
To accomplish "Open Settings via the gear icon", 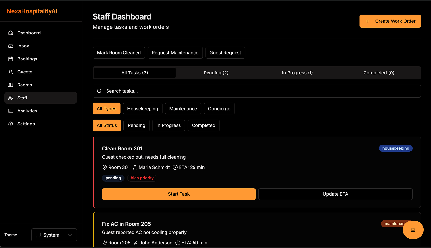I will click(11, 124).
